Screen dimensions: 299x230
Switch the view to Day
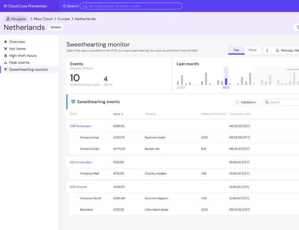[x=236, y=50]
